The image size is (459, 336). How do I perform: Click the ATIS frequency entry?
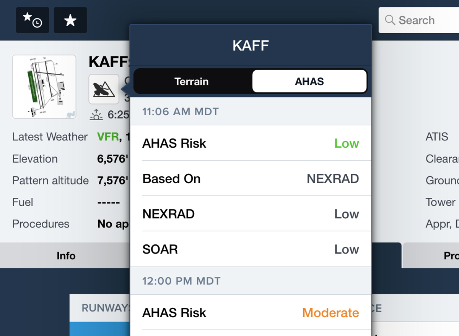pyautogui.click(x=437, y=137)
